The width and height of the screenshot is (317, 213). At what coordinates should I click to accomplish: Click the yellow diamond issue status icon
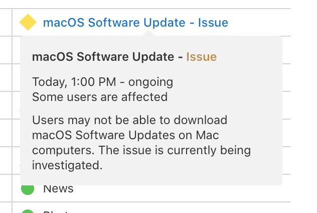[28, 23]
